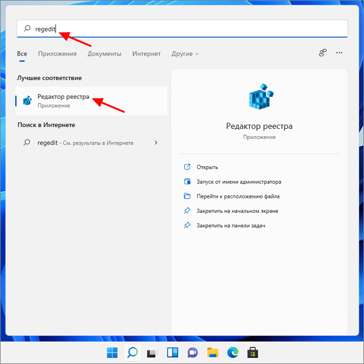
Task: Switch to the Приложения tab
Action: [x=57, y=54]
